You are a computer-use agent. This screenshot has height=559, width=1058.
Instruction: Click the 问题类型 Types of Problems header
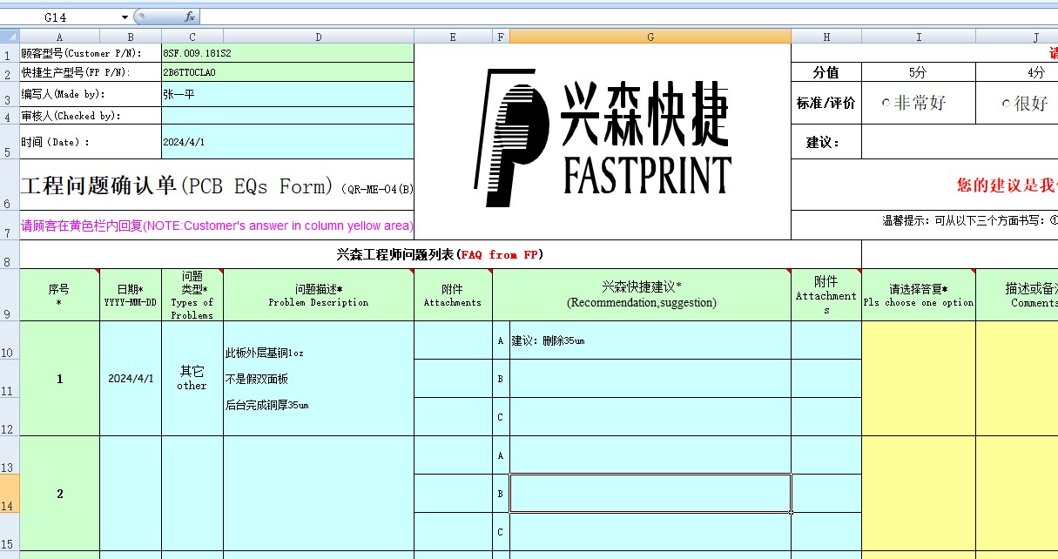[192, 295]
